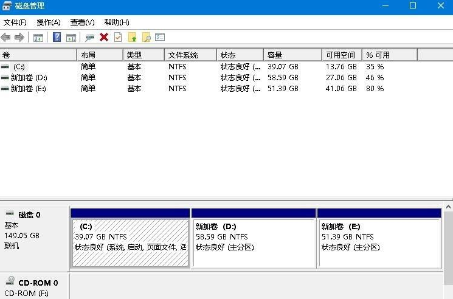This screenshot has height=299, width=453.
Task: Click the properties checkmark sheet icon
Action: [x=118, y=38]
